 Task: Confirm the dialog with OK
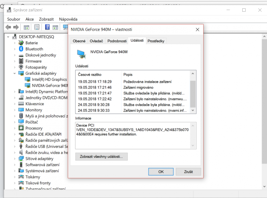[x=161, y=172]
